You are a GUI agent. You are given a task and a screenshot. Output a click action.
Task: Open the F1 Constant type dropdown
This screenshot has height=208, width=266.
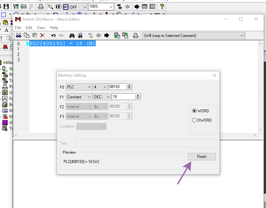[79, 97]
